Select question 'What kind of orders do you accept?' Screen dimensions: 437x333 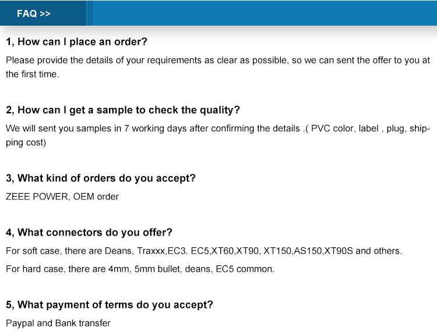click(x=101, y=178)
